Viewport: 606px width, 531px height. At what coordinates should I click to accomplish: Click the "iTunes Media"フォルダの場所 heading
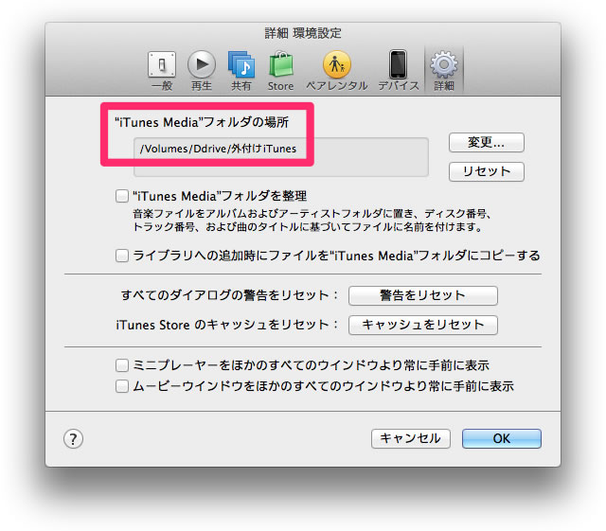(x=202, y=122)
